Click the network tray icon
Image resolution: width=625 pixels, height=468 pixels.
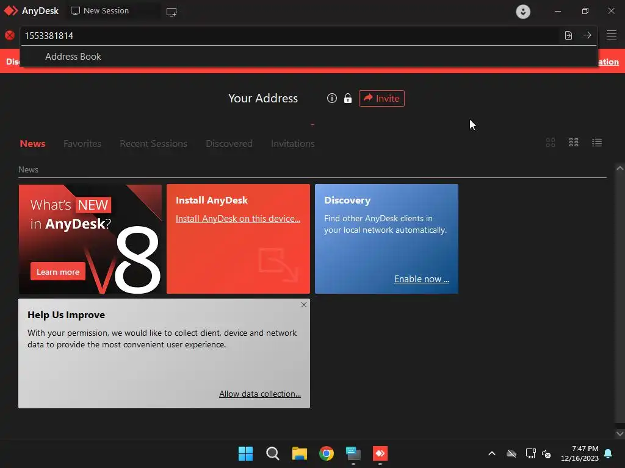(530, 453)
